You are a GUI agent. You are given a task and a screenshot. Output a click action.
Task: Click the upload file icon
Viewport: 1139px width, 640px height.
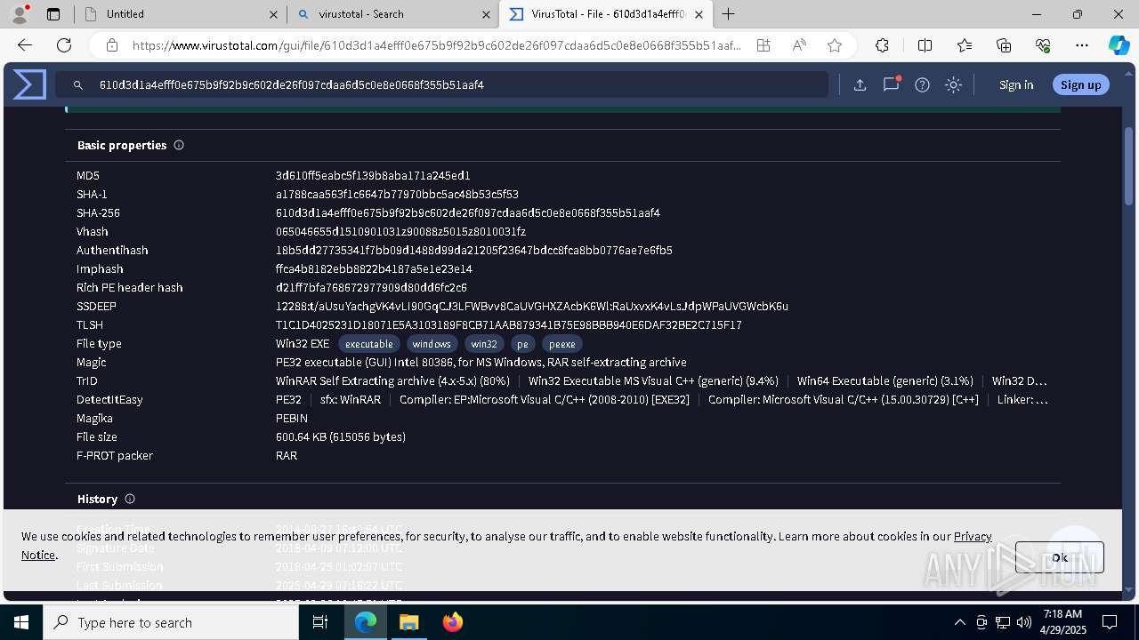point(860,85)
